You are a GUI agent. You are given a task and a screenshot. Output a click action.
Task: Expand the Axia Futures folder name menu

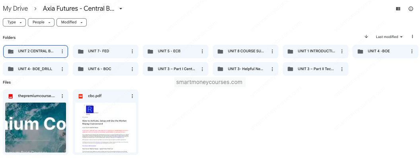pos(121,9)
